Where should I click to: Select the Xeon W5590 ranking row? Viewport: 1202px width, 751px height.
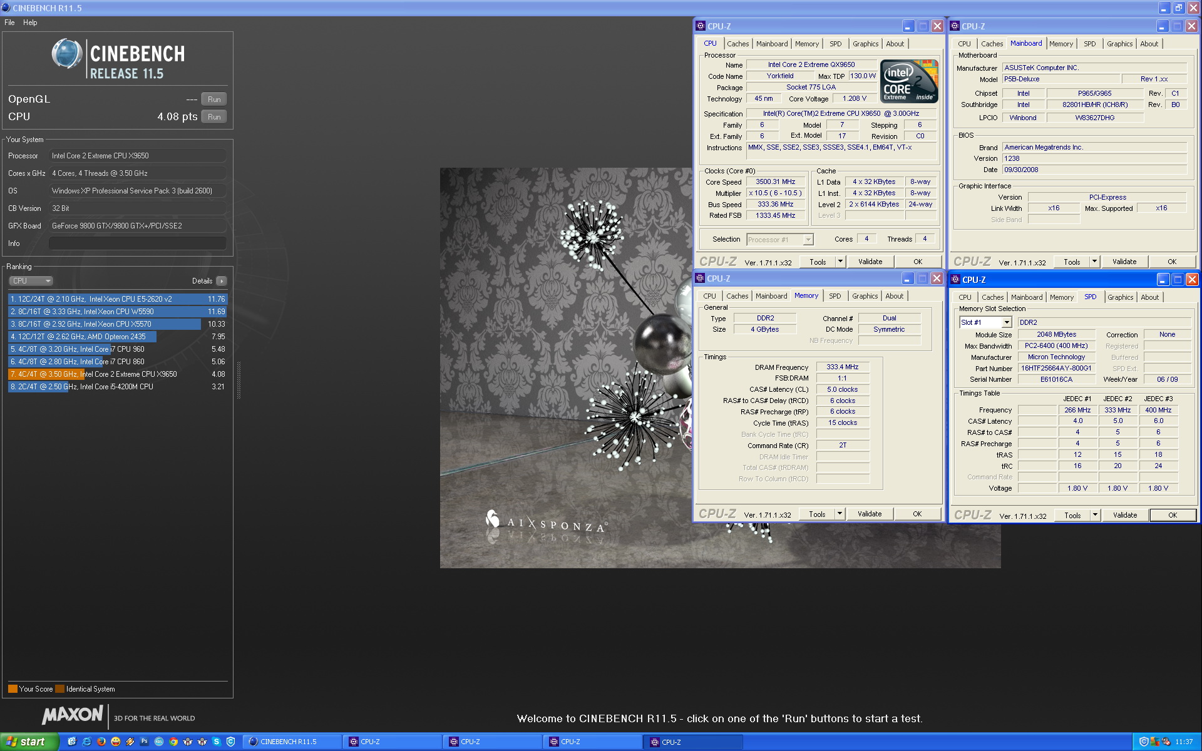pyautogui.click(x=118, y=312)
